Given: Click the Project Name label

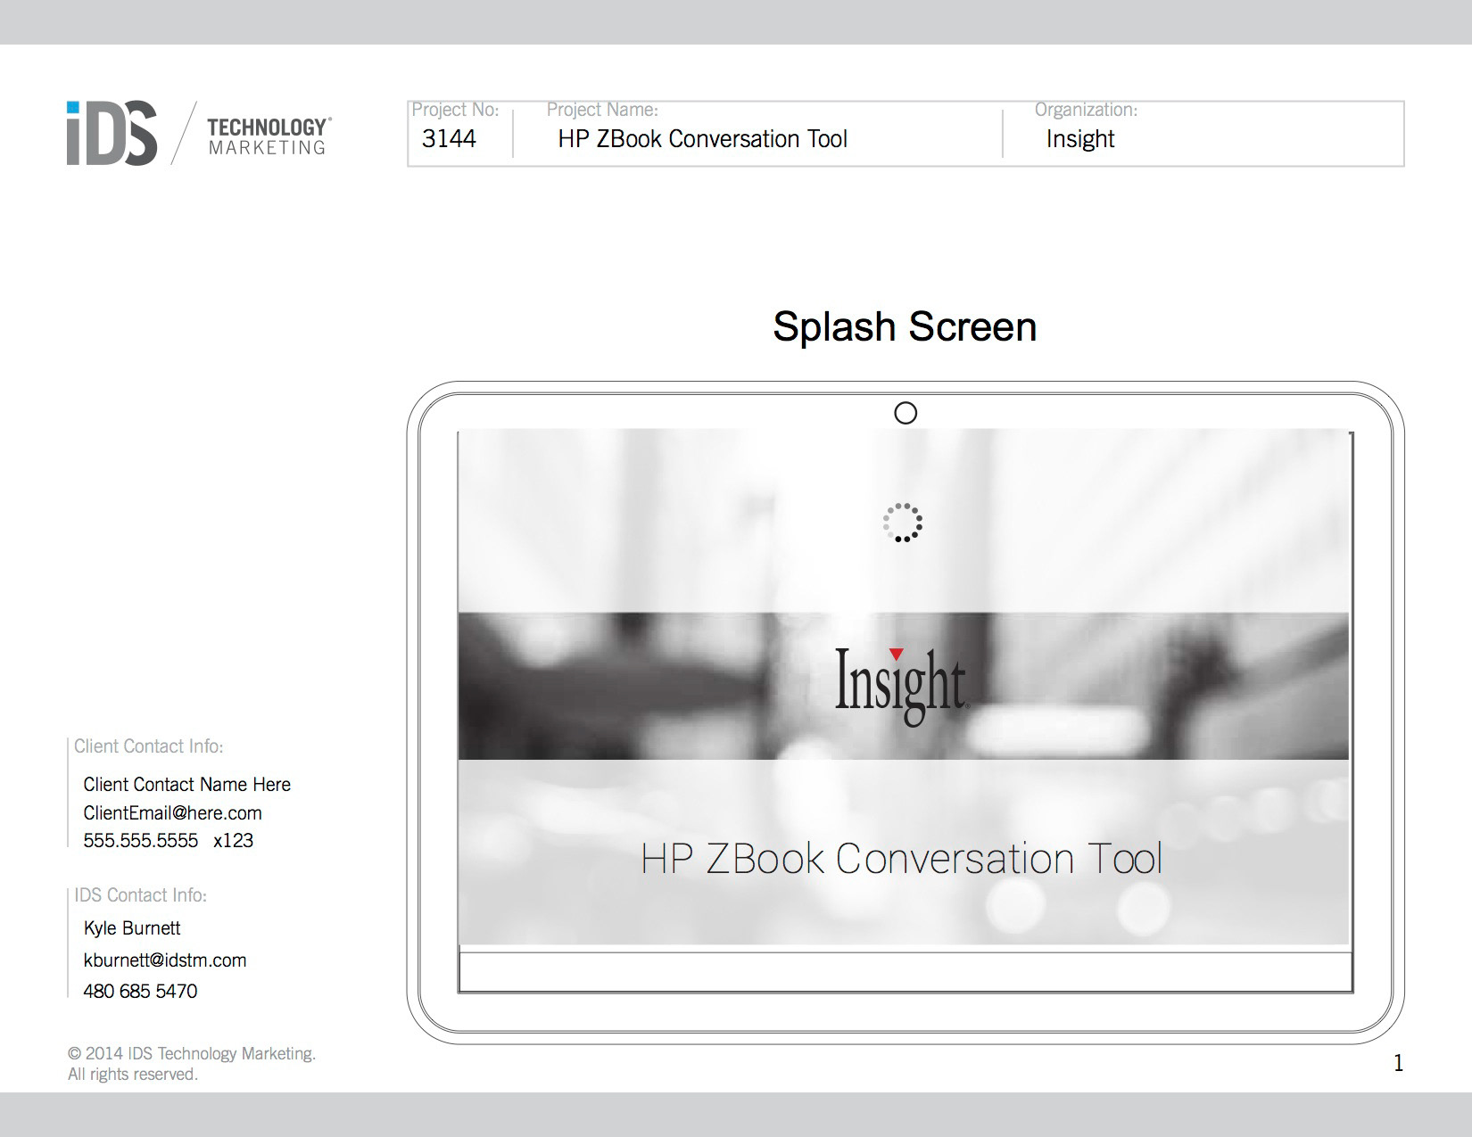Looking at the screenshot, I should pyautogui.click(x=602, y=110).
